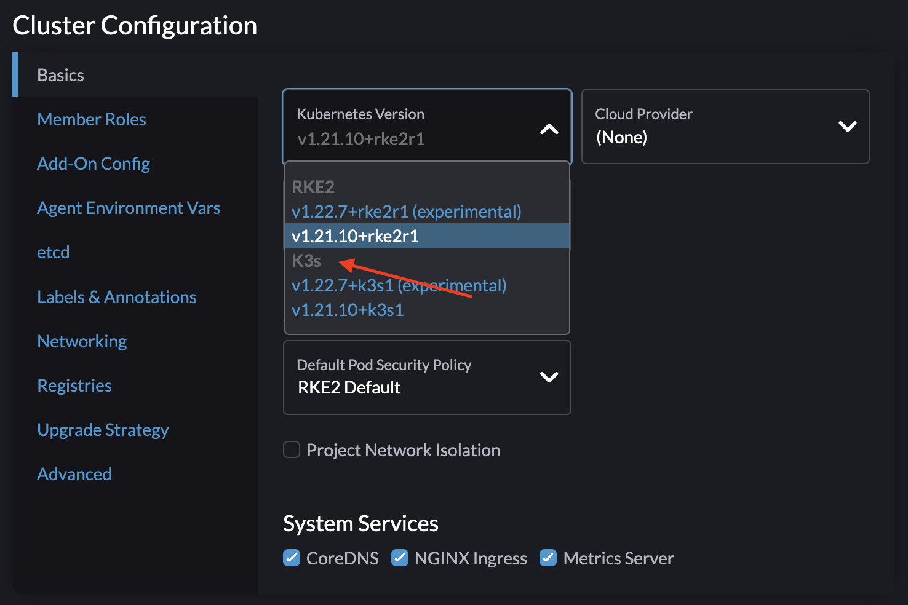Open the Networking settings tab
Image resolution: width=908 pixels, height=605 pixels.
click(x=82, y=341)
